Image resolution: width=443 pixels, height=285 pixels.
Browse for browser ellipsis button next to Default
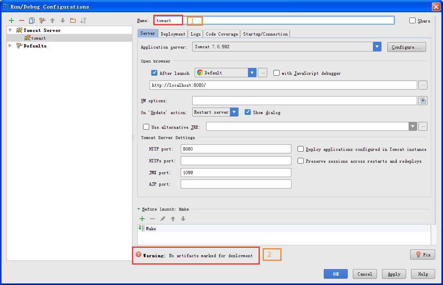point(262,73)
